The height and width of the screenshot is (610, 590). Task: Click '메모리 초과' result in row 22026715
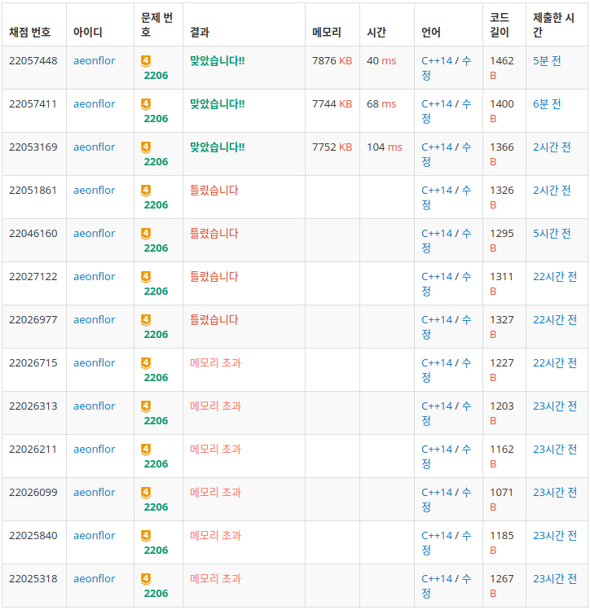coord(216,363)
